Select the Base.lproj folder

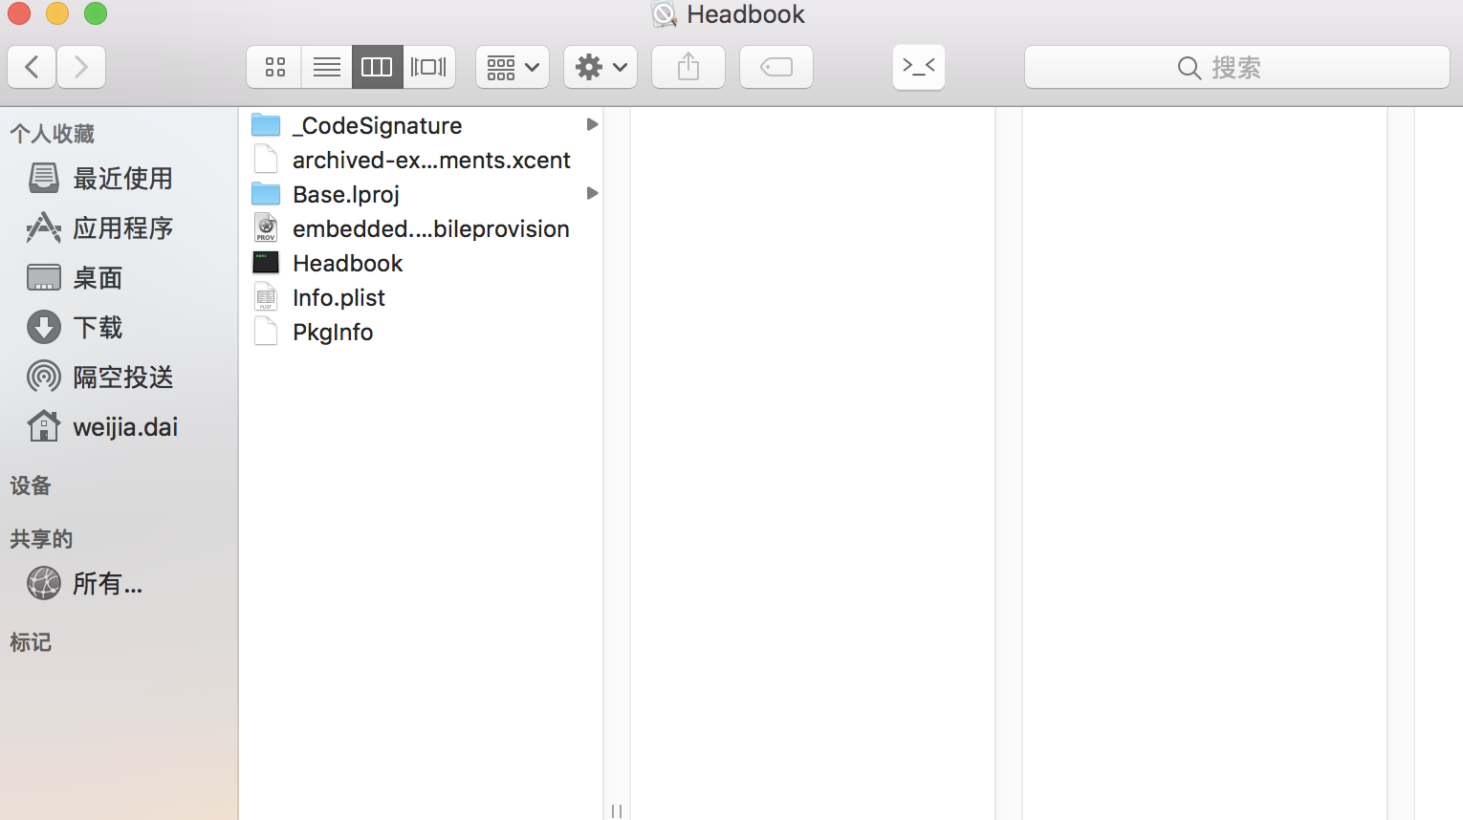point(346,195)
